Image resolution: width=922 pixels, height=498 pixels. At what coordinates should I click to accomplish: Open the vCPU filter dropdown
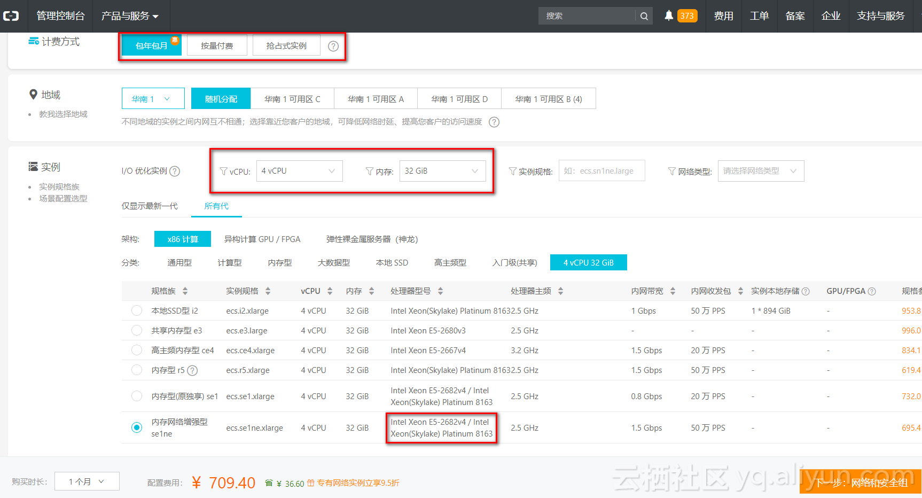(x=299, y=171)
